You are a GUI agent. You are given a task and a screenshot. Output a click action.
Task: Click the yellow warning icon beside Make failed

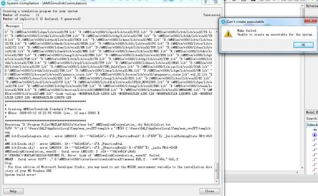(228, 34)
